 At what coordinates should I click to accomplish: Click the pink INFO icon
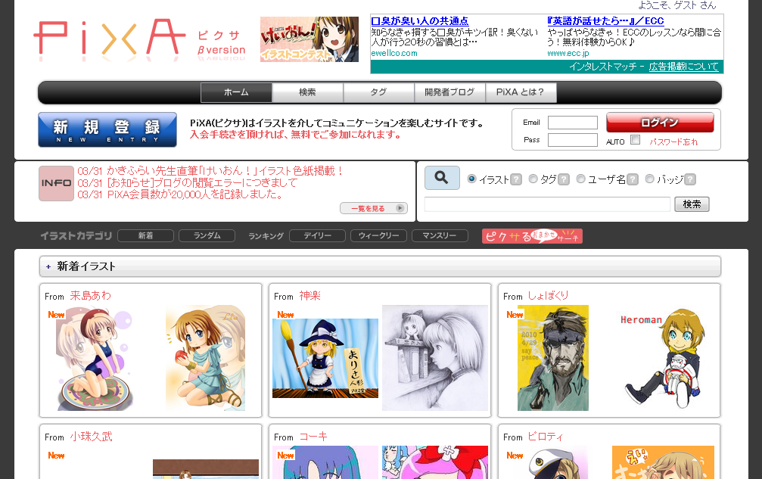56,183
